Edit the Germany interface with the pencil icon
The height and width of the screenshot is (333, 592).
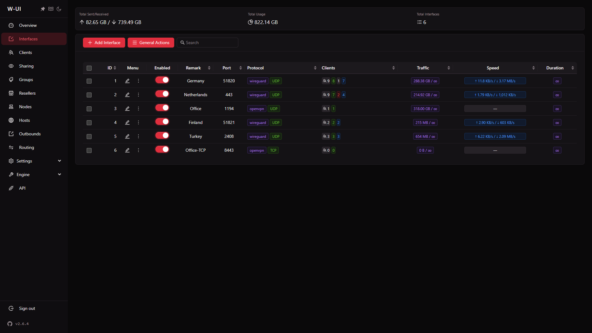[x=127, y=81]
